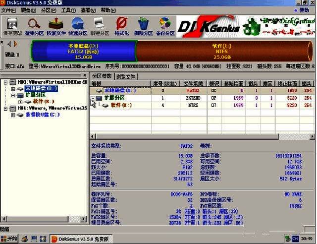This screenshot has height=244, width=317.
Task: Delete the selected partition (删除分区)
Action: [x=143, y=27]
